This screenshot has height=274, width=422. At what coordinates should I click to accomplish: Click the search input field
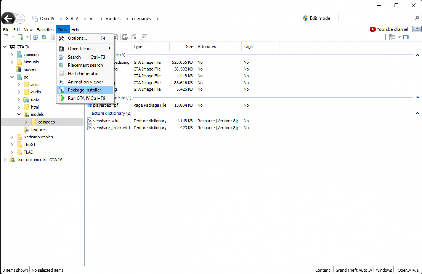click(x=376, y=18)
